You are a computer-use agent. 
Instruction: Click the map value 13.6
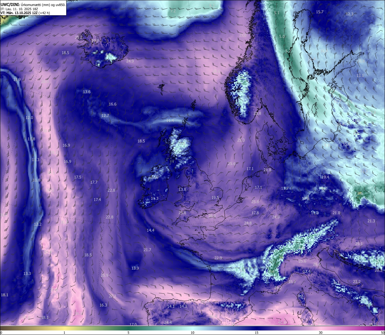point(87,92)
